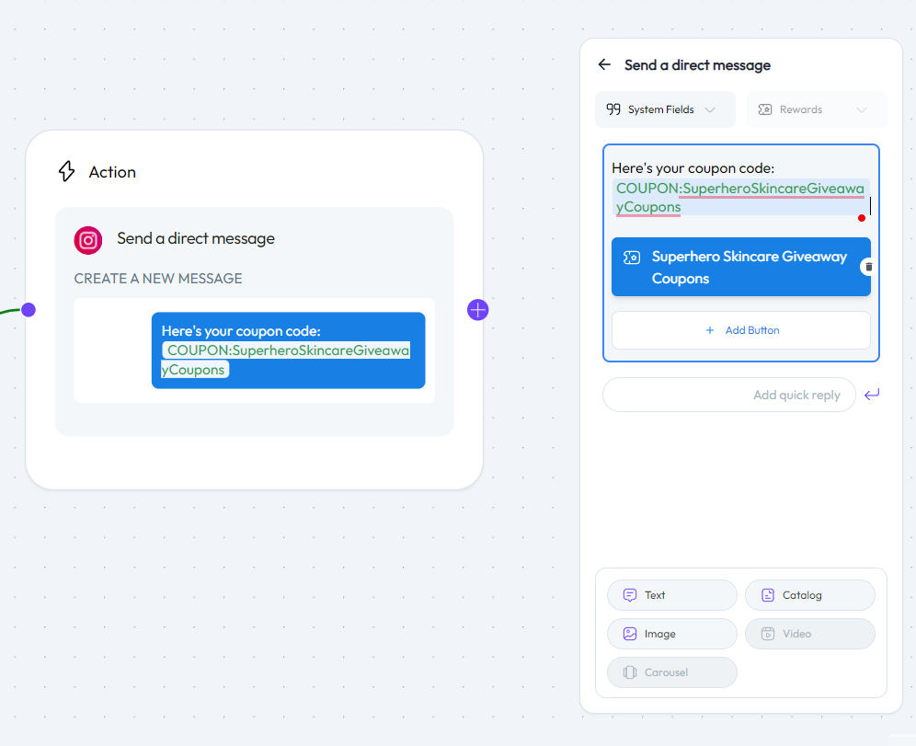
Task: Add a Catalog message block
Action: click(x=809, y=595)
